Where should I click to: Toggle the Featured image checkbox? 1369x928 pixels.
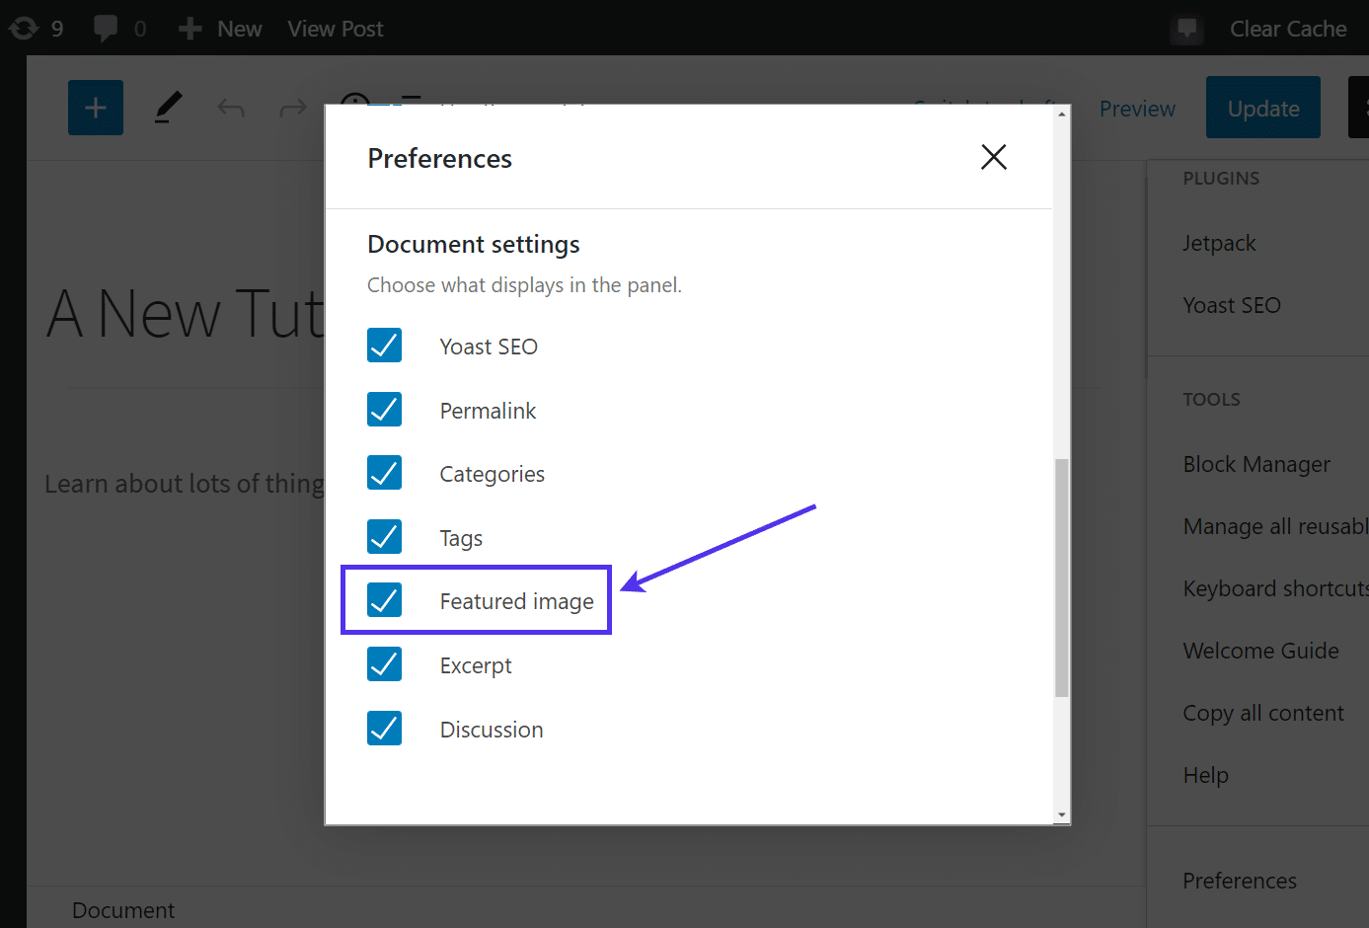[x=385, y=600]
